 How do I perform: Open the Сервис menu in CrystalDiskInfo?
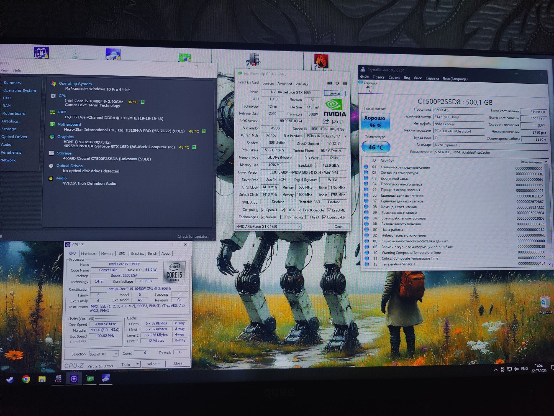(x=394, y=78)
